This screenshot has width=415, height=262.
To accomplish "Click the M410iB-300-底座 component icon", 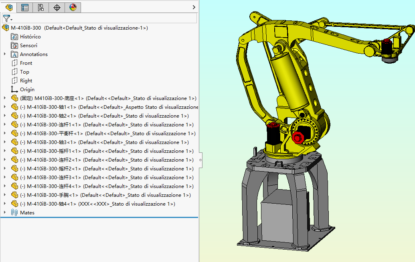I will tap(14, 98).
